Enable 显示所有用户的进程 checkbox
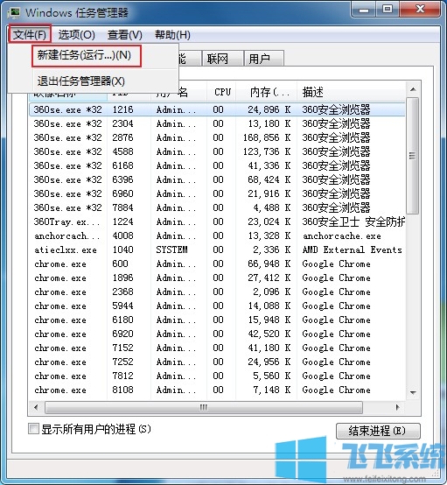This screenshot has width=447, height=485. 33,429
